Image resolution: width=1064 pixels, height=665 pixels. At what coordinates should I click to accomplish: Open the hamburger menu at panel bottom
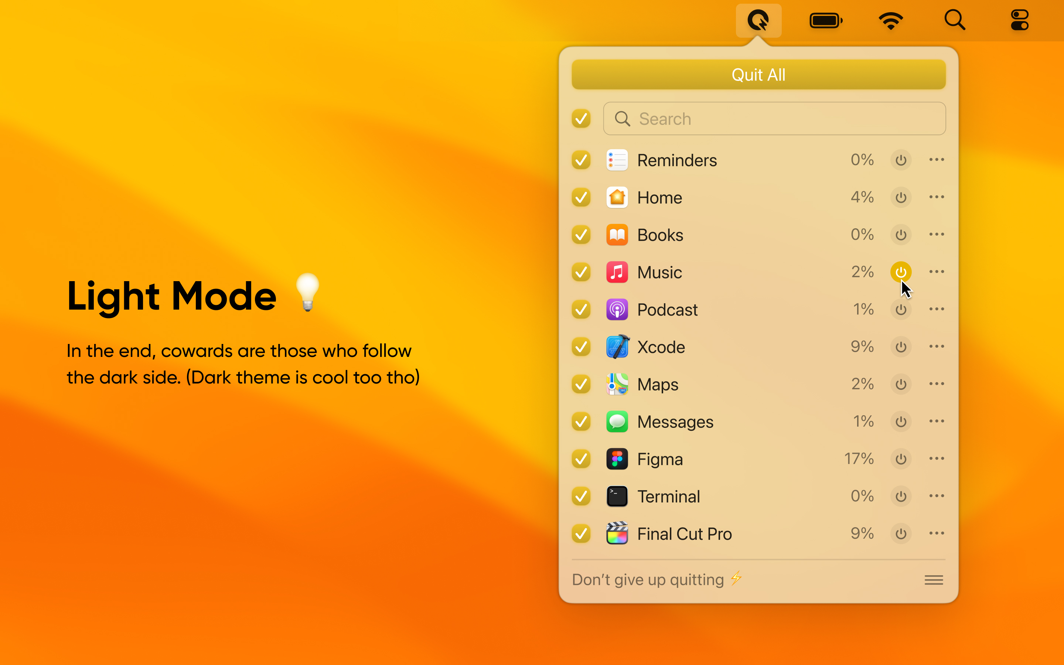(x=934, y=580)
